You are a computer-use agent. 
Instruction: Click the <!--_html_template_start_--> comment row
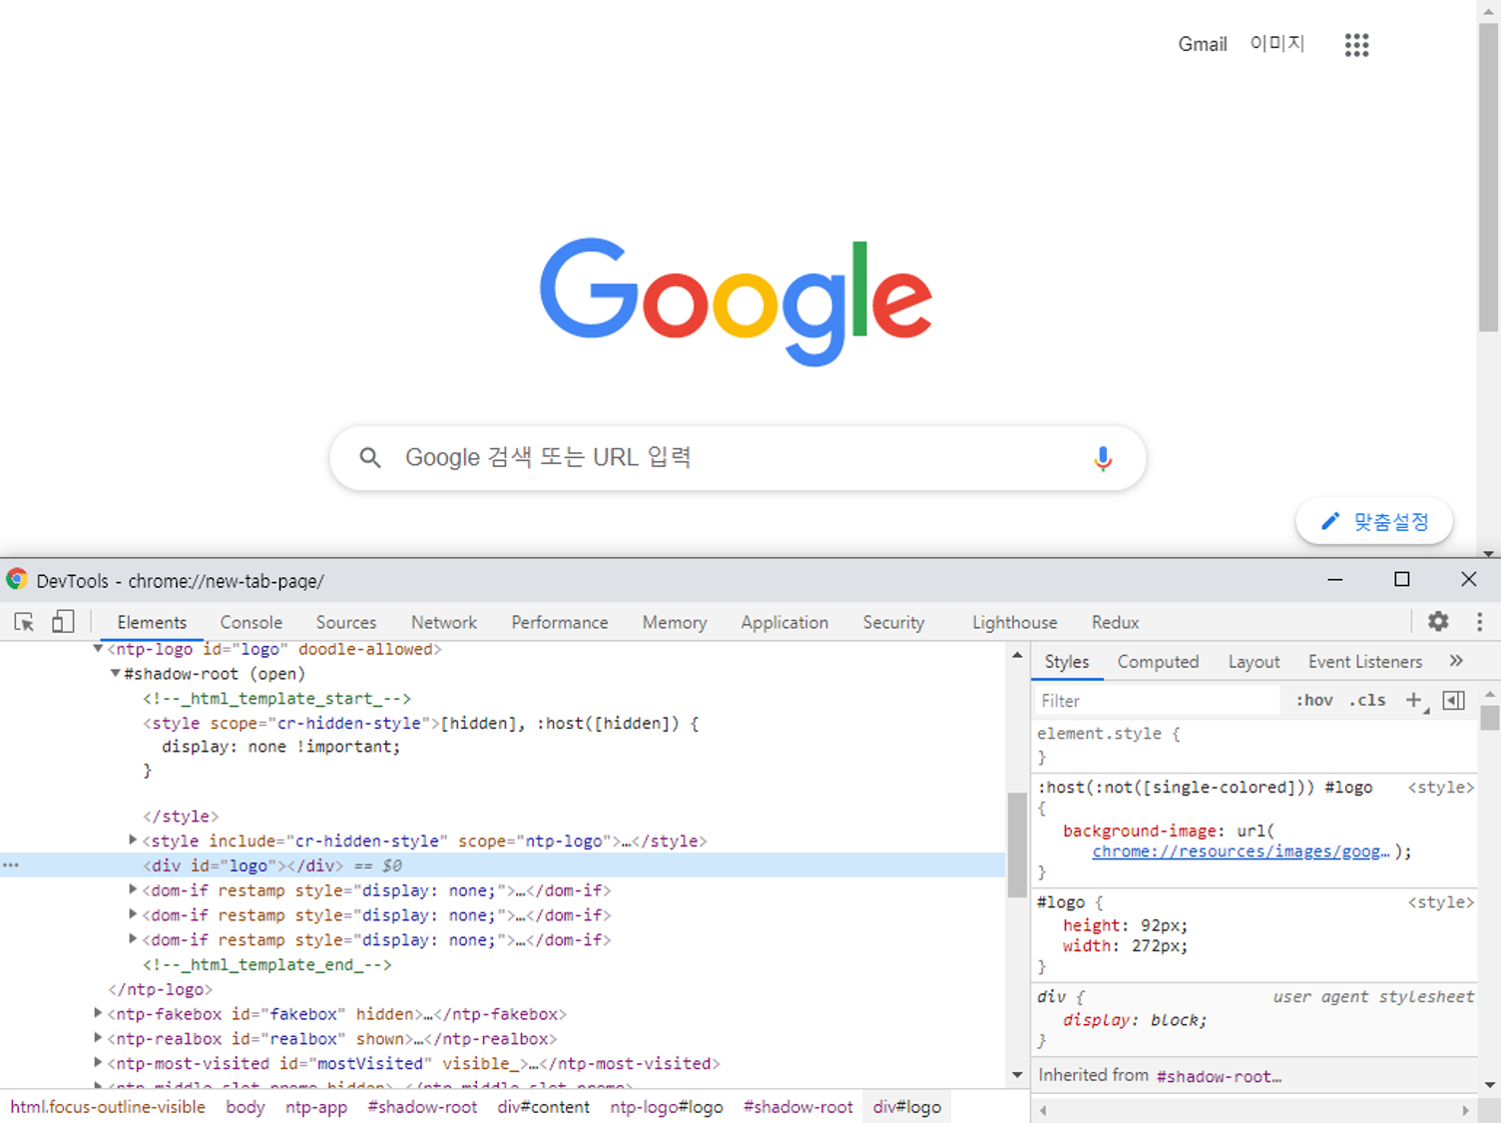pos(276,699)
